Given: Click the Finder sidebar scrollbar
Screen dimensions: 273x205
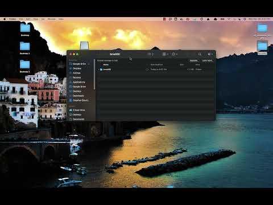Looking at the screenshot, I should 94,75.
